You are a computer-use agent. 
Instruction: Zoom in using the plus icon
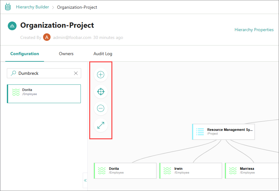(x=101, y=74)
